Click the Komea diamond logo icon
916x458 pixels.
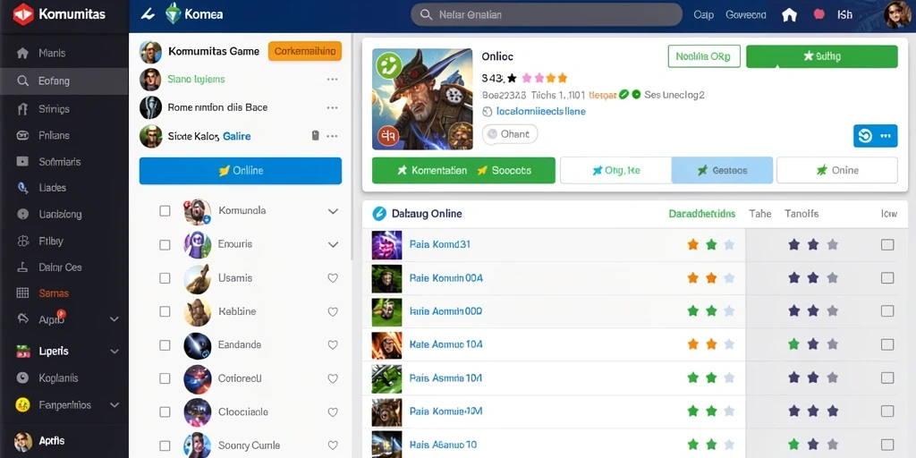(174, 13)
